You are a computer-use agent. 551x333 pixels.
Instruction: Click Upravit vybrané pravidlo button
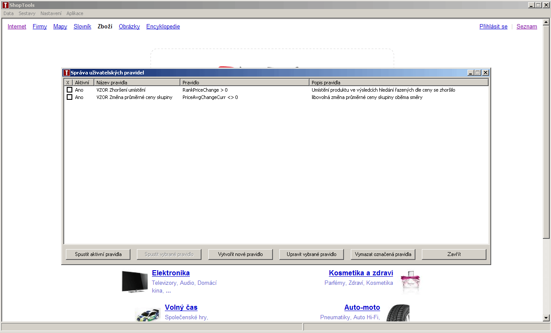(x=311, y=254)
